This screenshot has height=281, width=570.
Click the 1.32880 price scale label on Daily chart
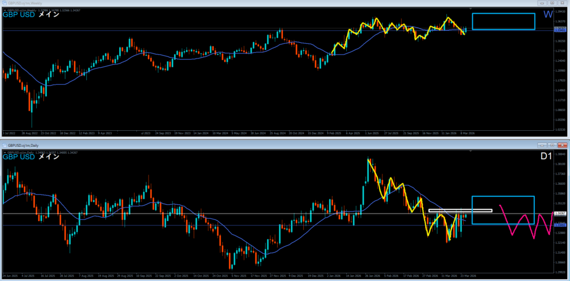click(x=560, y=233)
